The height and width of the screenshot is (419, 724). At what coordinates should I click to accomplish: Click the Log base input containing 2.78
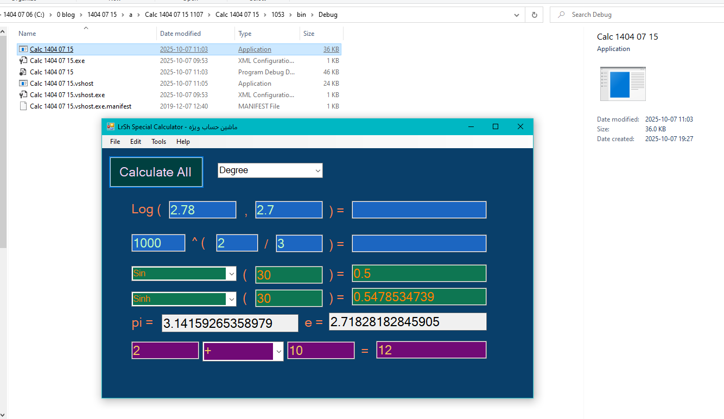pos(202,210)
